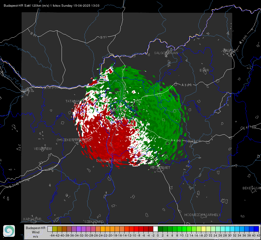Viewport: 261px width, 240px height.
Task: Click the olive legend swatch starting at -64
Action: [55, 229]
